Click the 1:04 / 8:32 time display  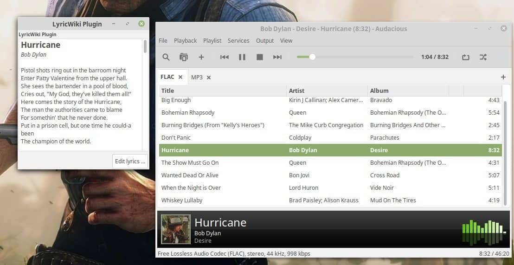click(x=435, y=57)
